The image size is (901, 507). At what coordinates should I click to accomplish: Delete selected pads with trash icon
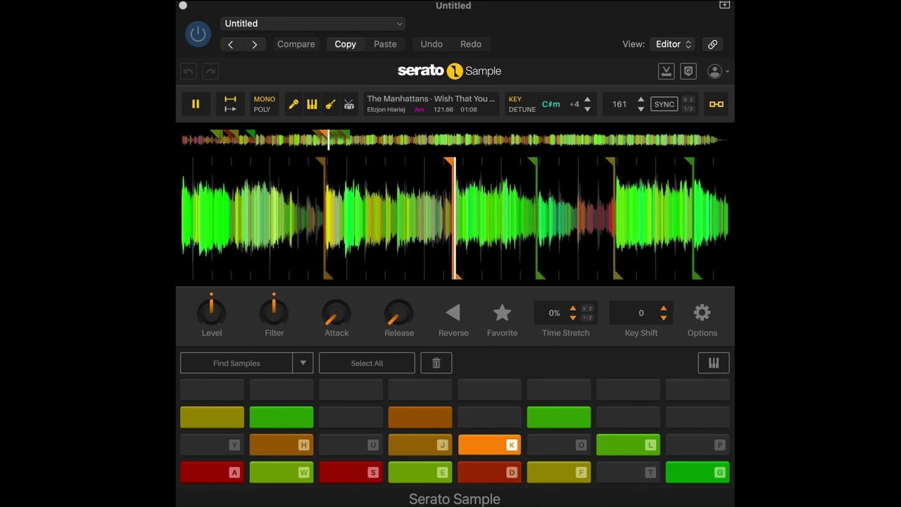pyautogui.click(x=436, y=363)
